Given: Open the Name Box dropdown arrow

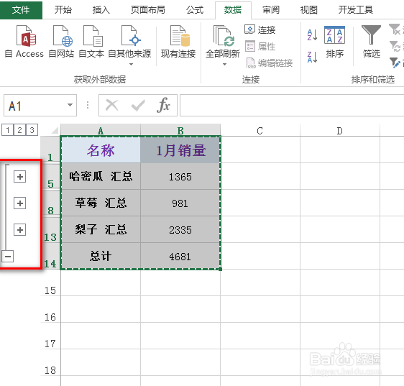Looking at the screenshot, I should tap(70, 105).
